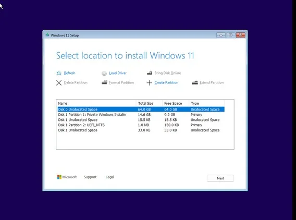Click the Extend Partition drive icon

click(195, 83)
